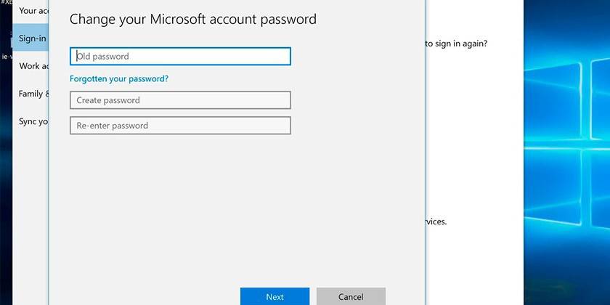Switch to the Work access tab
The image size is (610, 305).
point(33,66)
